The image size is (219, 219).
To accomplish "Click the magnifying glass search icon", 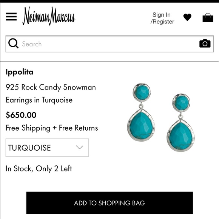I will coord(13,43).
